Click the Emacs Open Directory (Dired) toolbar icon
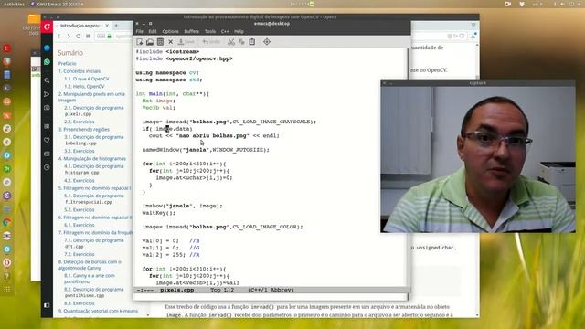Screen dimensions: 585x329 pyautogui.click(x=160, y=42)
